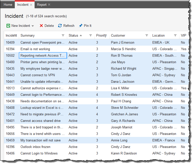194x165 pixels.
Task: Click location EMEA - UK
Action: point(161,42)
